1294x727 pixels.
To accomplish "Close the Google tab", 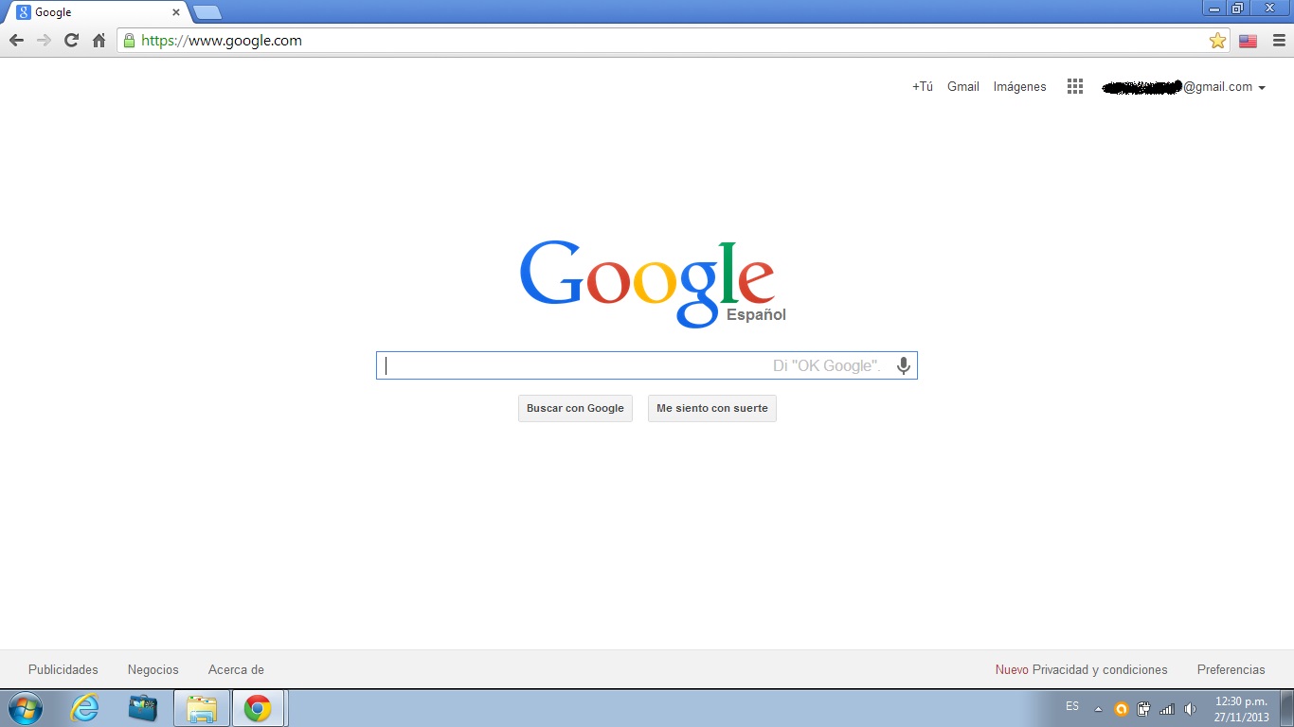I will [175, 12].
